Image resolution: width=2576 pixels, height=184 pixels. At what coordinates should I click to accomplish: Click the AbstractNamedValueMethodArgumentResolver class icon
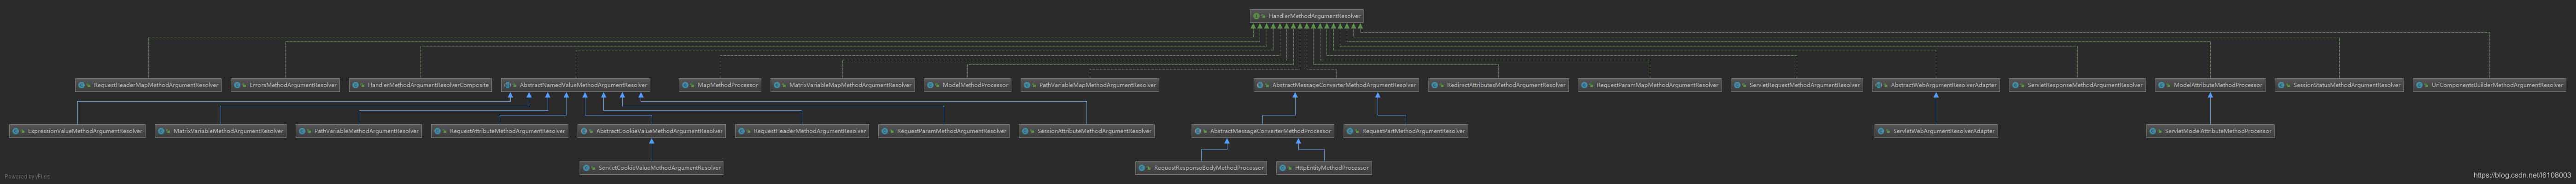click(x=508, y=85)
